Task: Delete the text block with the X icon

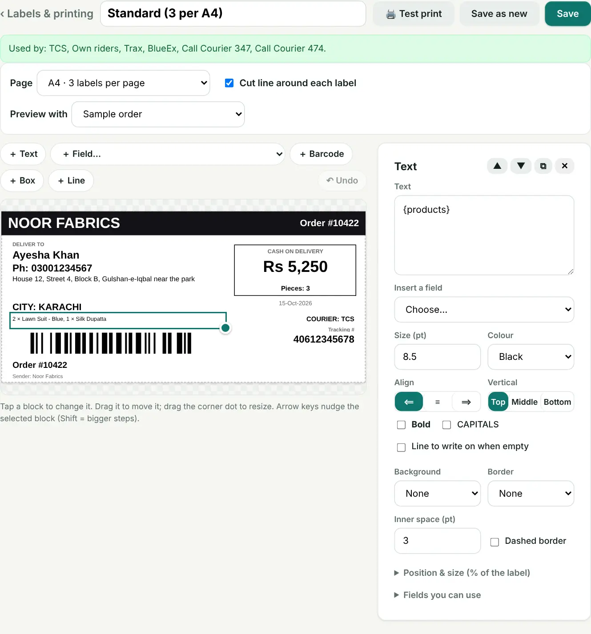Action: pos(565,166)
